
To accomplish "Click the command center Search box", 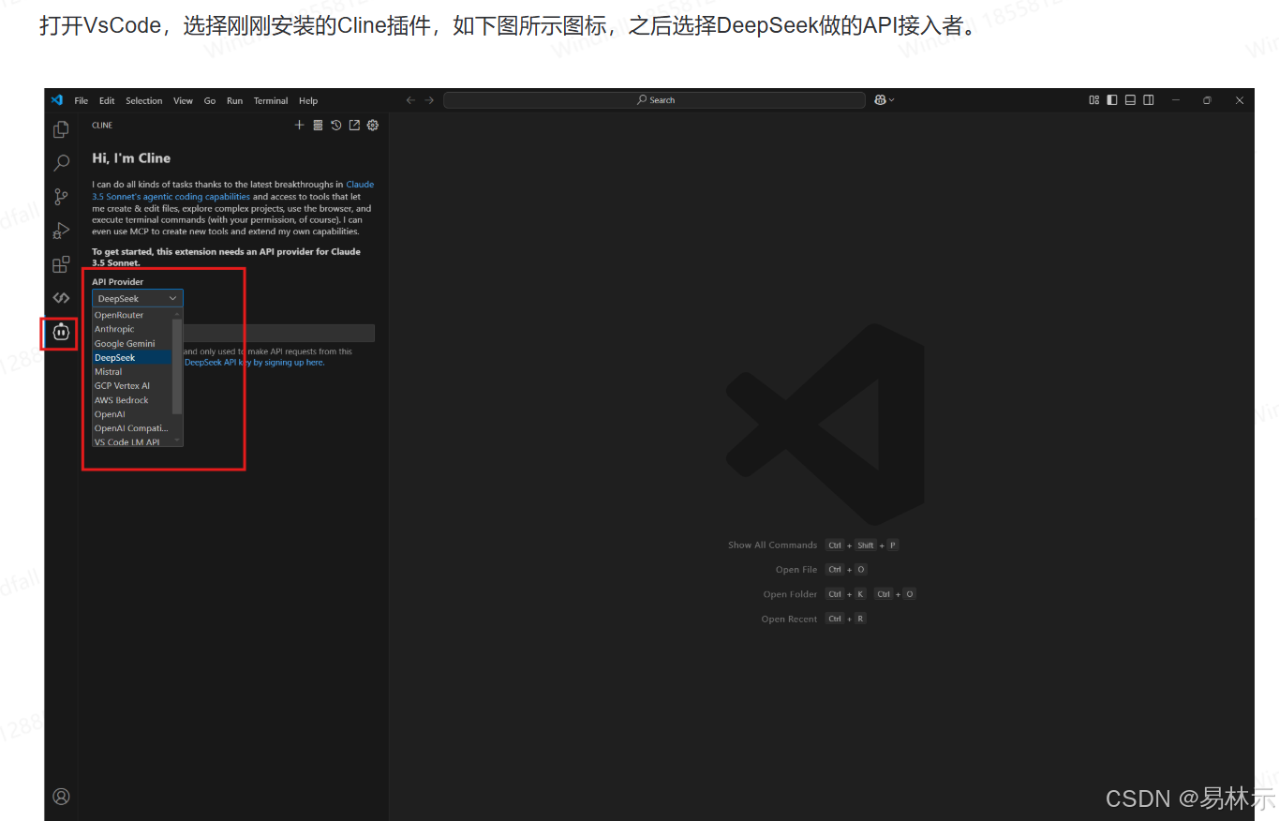I will (x=654, y=100).
